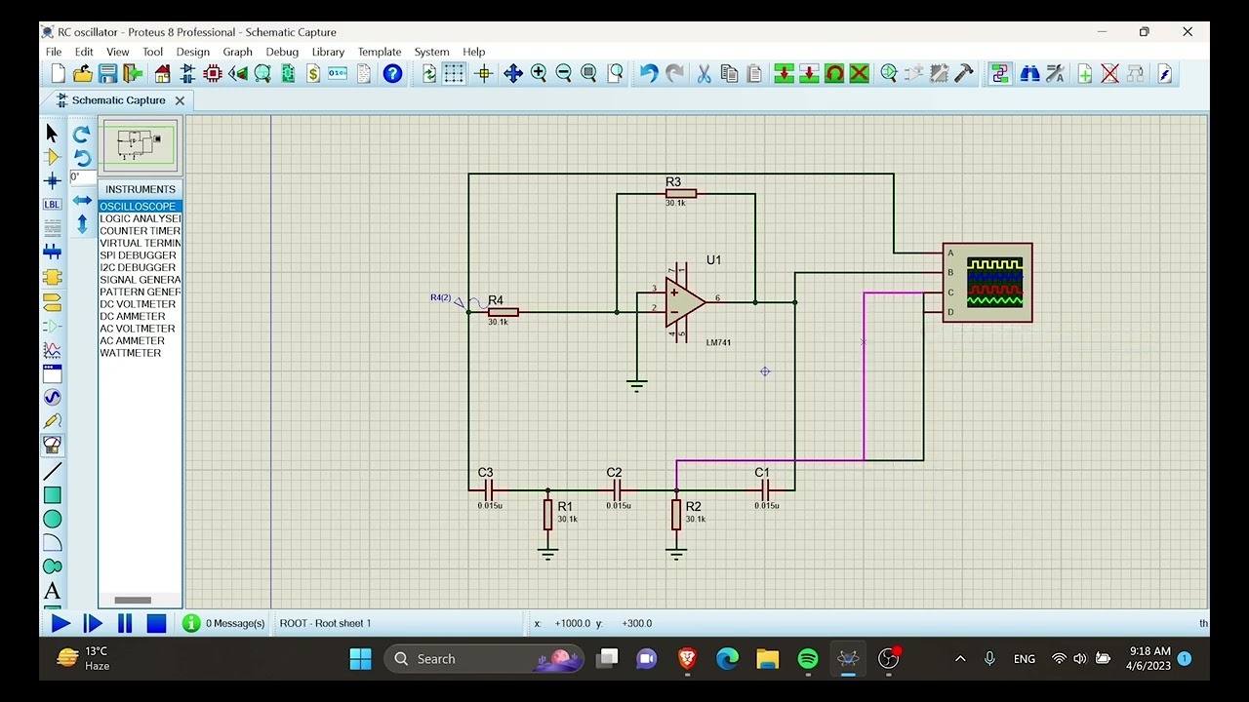Choose the Virtual Instruments Mode tool
This screenshot has height=702, width=1249.
pos(52,446)
